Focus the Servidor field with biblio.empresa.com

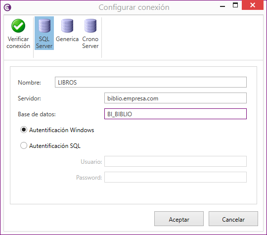click(176, 98)
